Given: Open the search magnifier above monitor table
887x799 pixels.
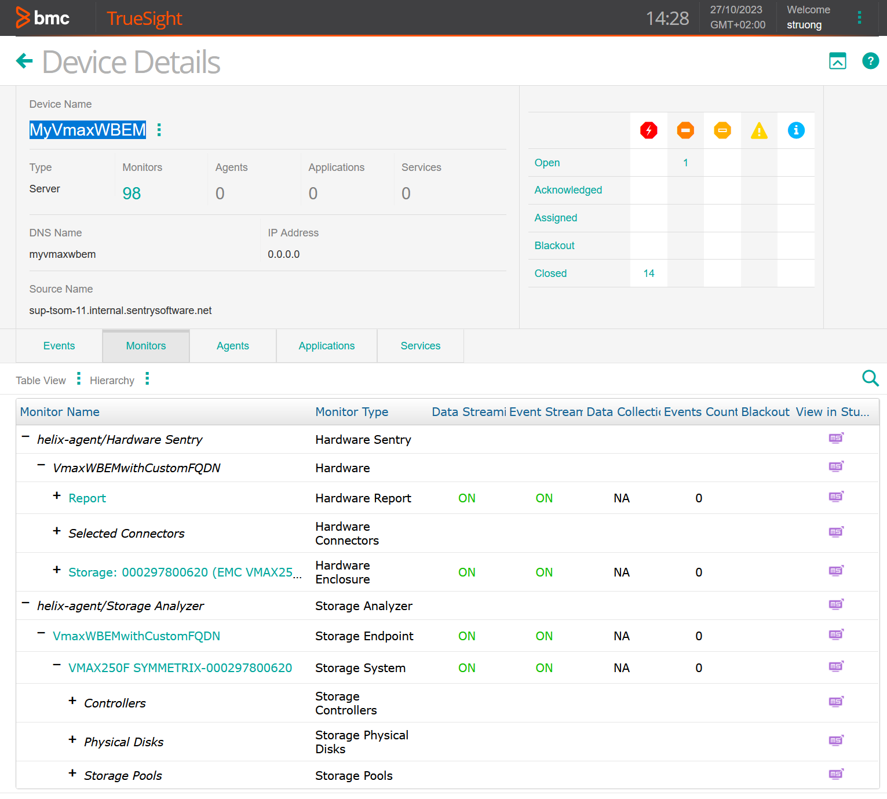Looking at the screenshot, I should pos(870,378).
